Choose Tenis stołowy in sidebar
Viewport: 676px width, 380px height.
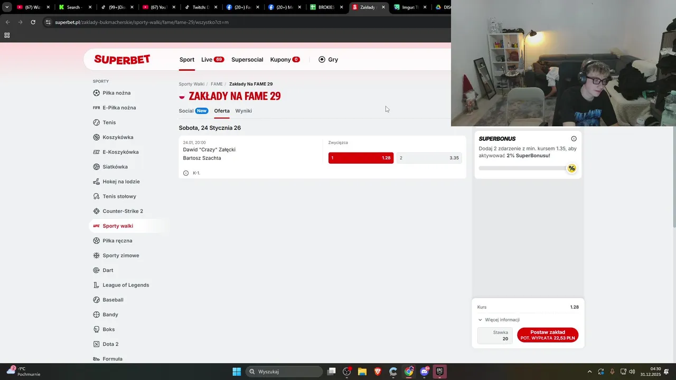click(x=114, y=196)
